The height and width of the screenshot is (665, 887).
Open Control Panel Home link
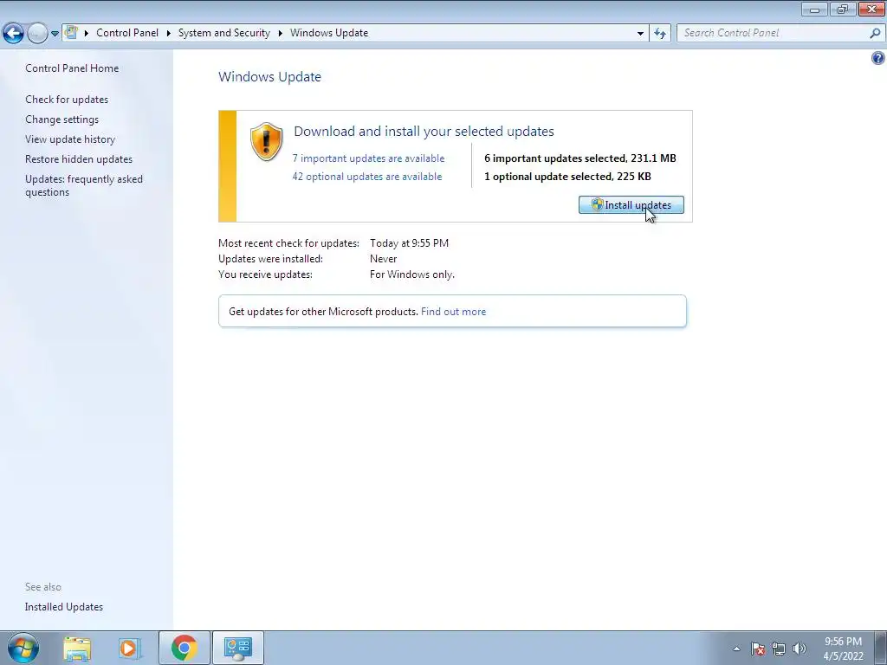point(72,68)
